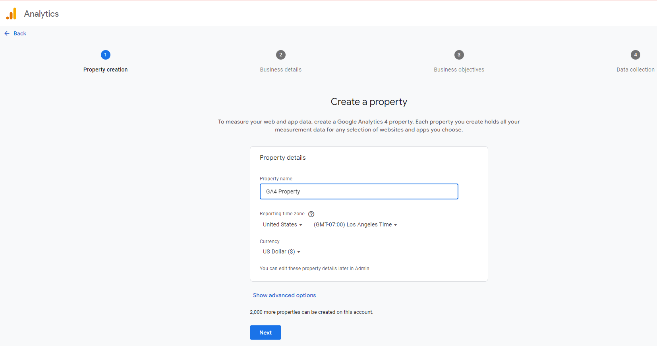Click the Property name label
The width and height of the screenshot is (657, 346).
point(276,179)
